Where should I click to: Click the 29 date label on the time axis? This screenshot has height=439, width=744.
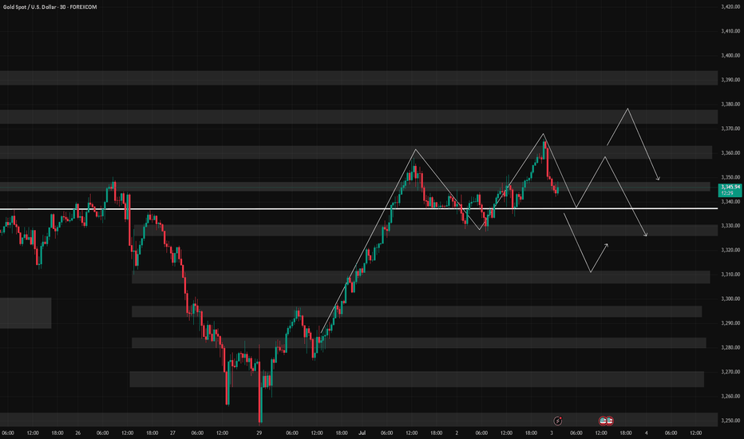coord(259,433)
